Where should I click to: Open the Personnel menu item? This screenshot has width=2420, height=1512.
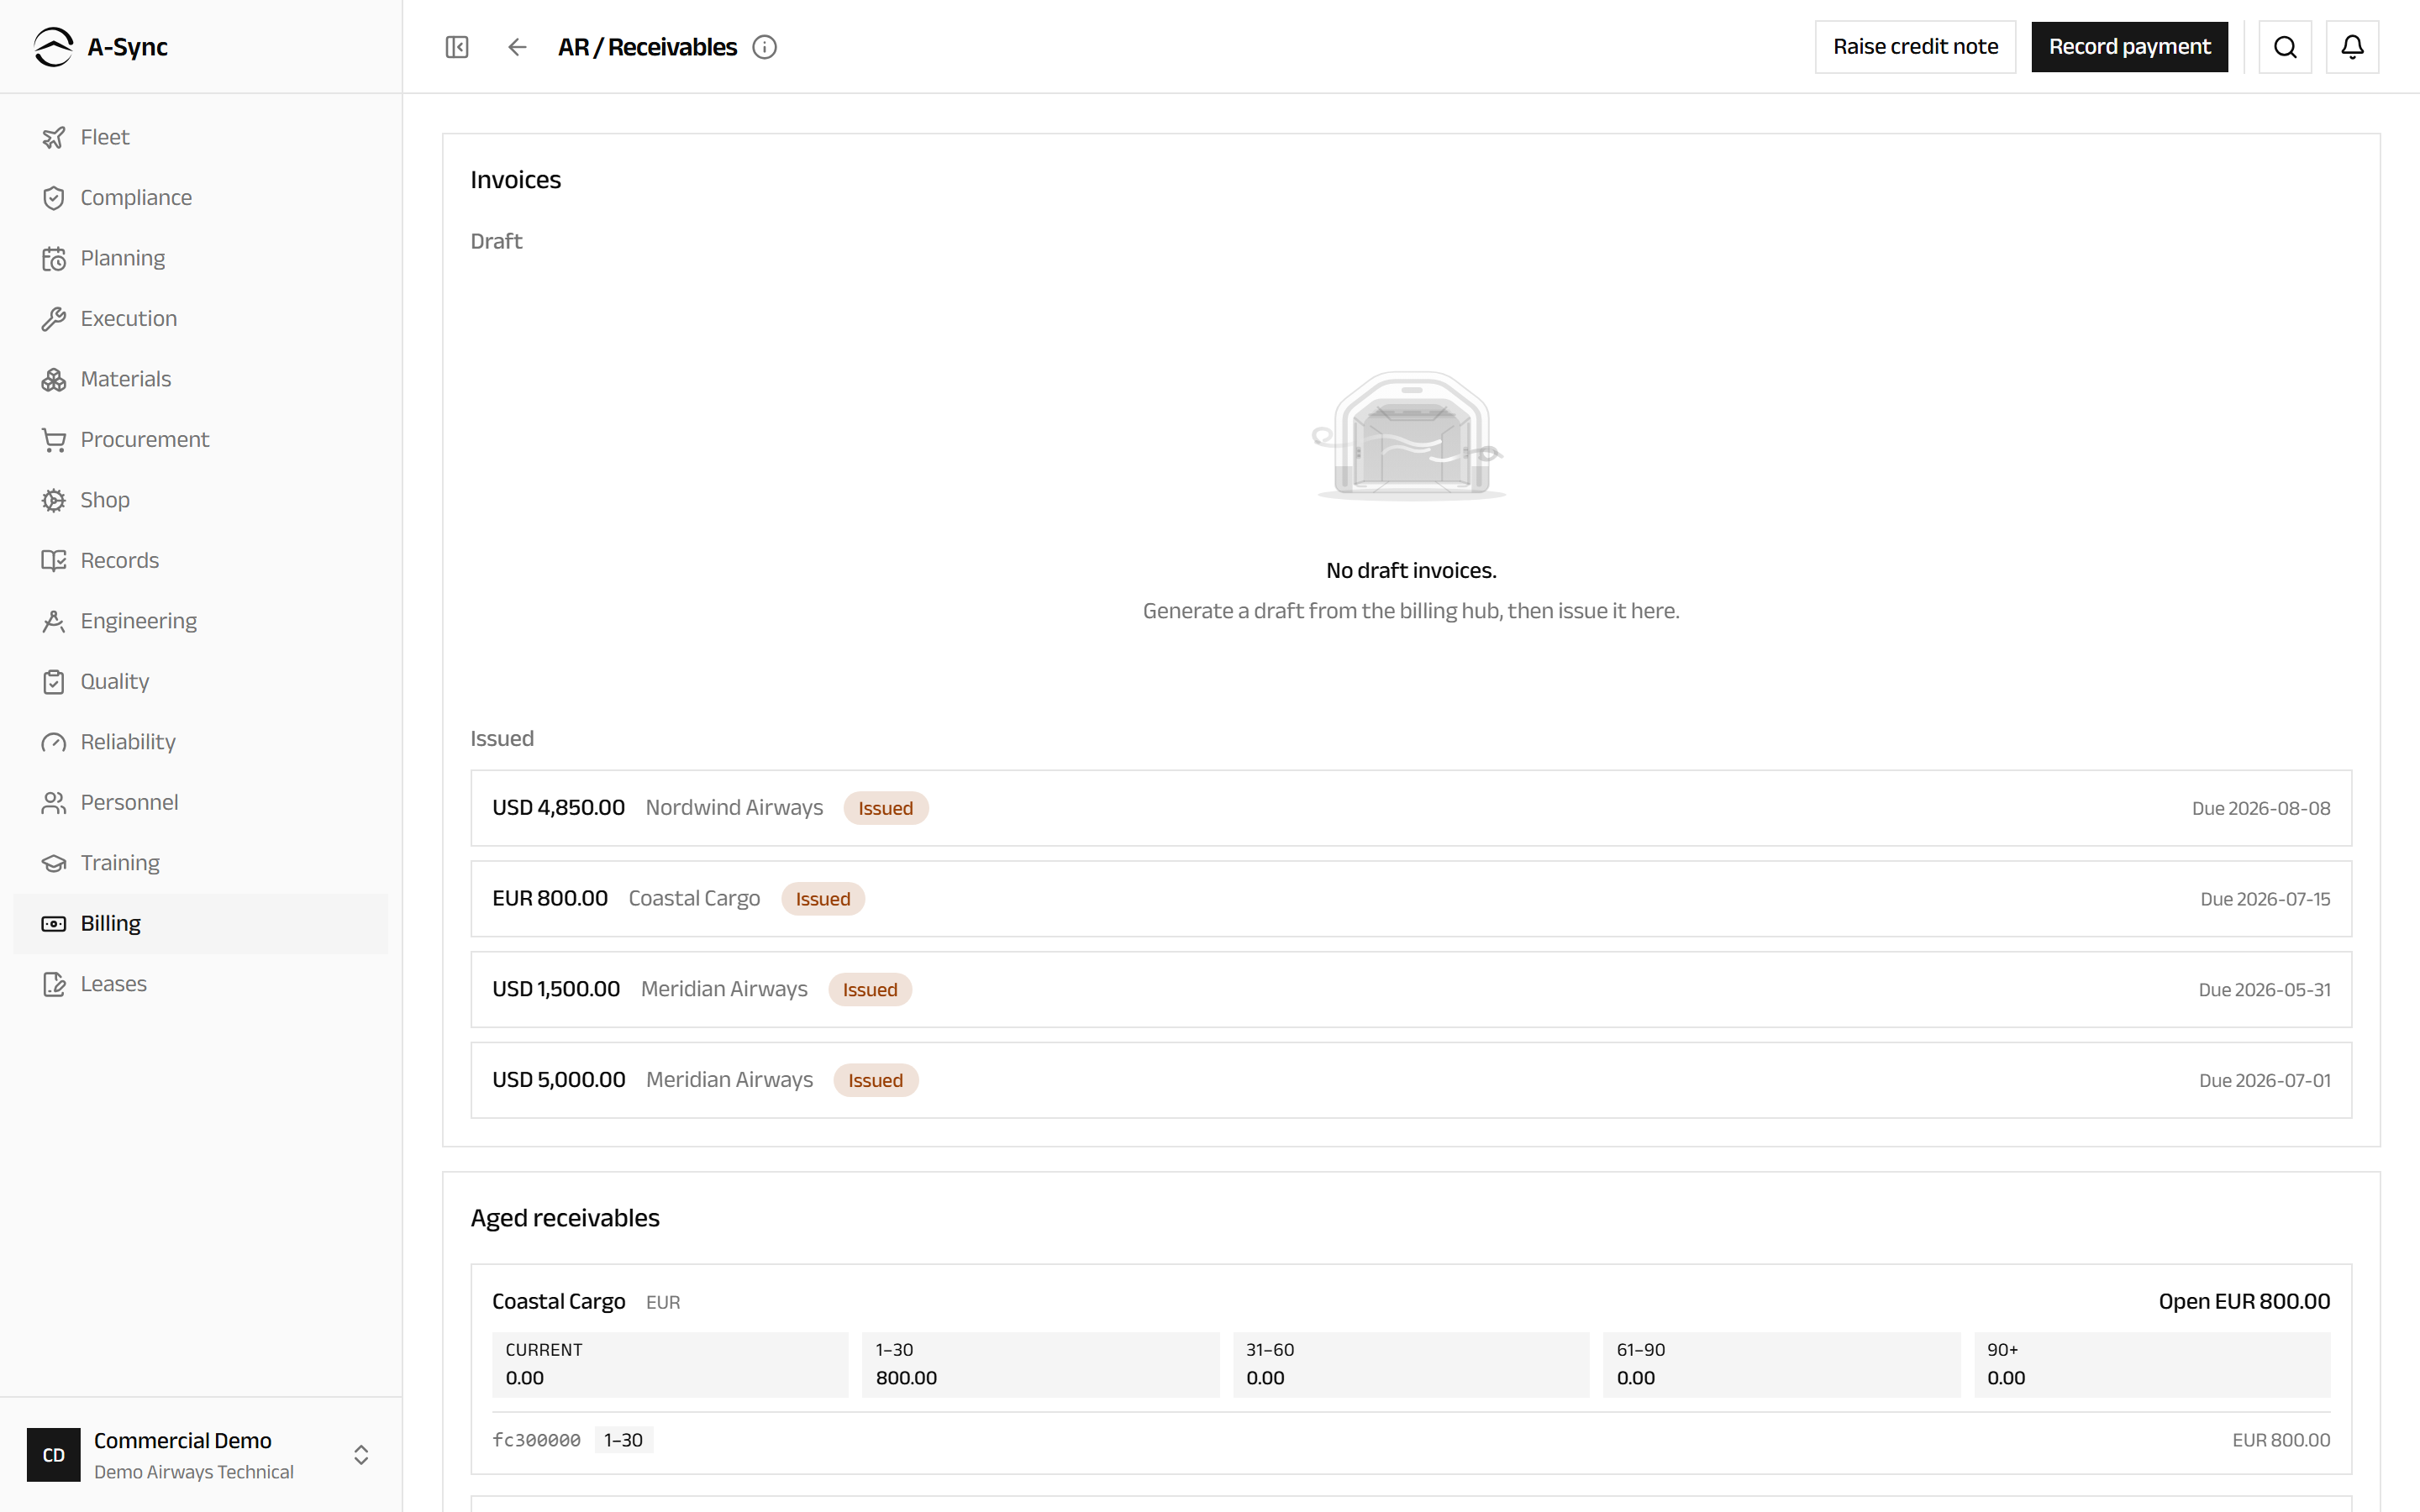(x=201, y=803)
